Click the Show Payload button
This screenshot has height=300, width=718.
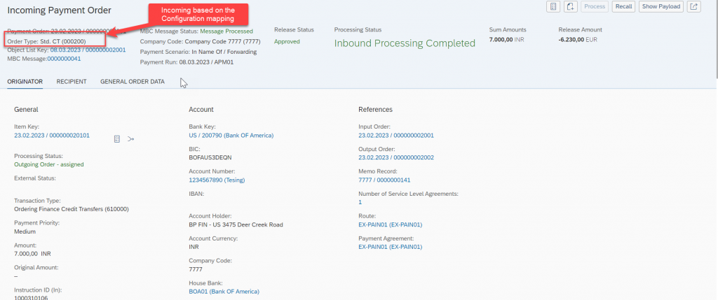pos(662,6)
